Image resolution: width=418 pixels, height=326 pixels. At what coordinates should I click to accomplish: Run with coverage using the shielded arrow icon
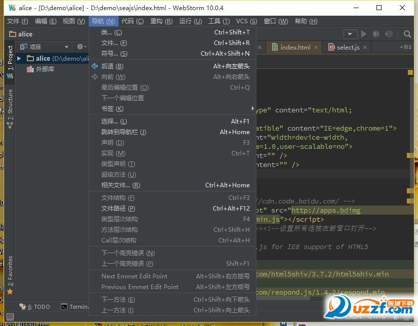pyautogui.click(x=389, y=34)
